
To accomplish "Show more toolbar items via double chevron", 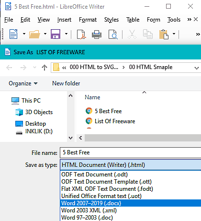I will [x=198, y=34].
